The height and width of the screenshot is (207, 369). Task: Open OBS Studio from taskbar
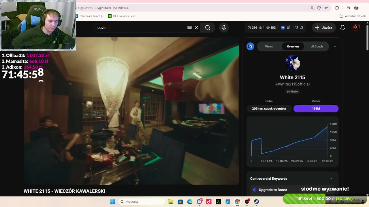pyautogui.click(x=247, y=202)
